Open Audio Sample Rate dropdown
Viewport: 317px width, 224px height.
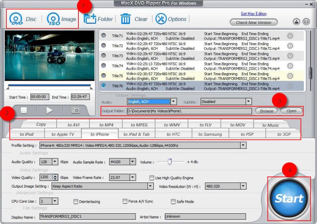[x=133, y=161]
